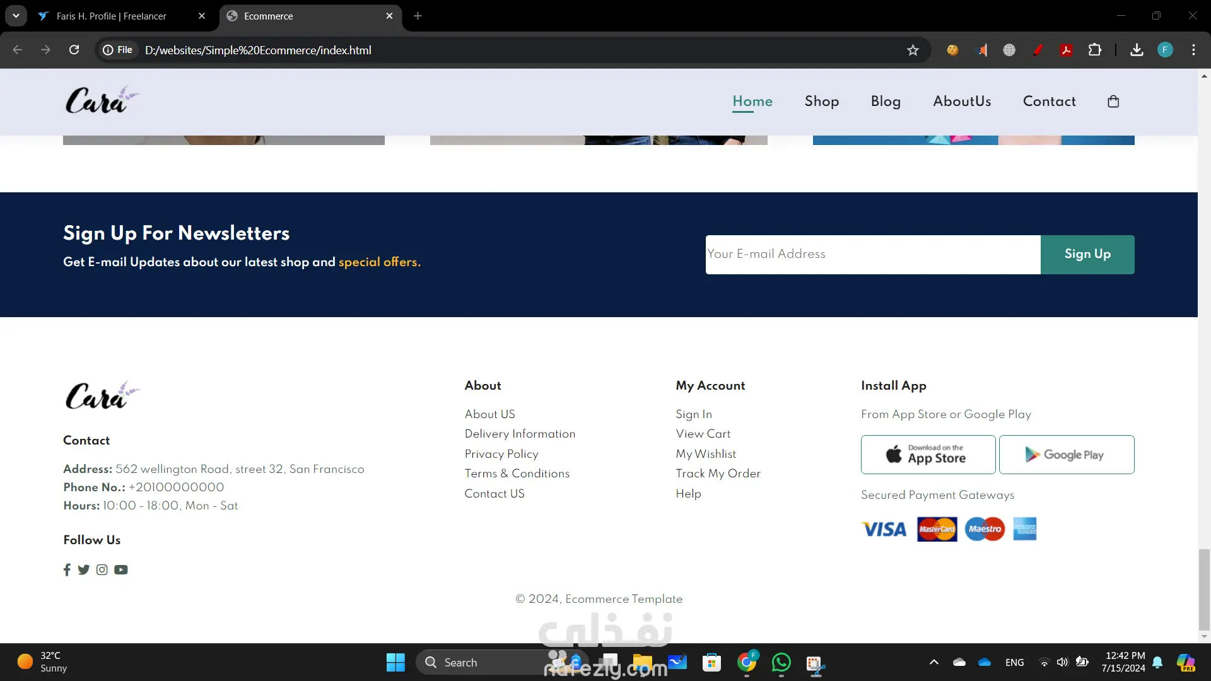
Task: Focus the Your E-mail Address field
Action: point(872,254)
